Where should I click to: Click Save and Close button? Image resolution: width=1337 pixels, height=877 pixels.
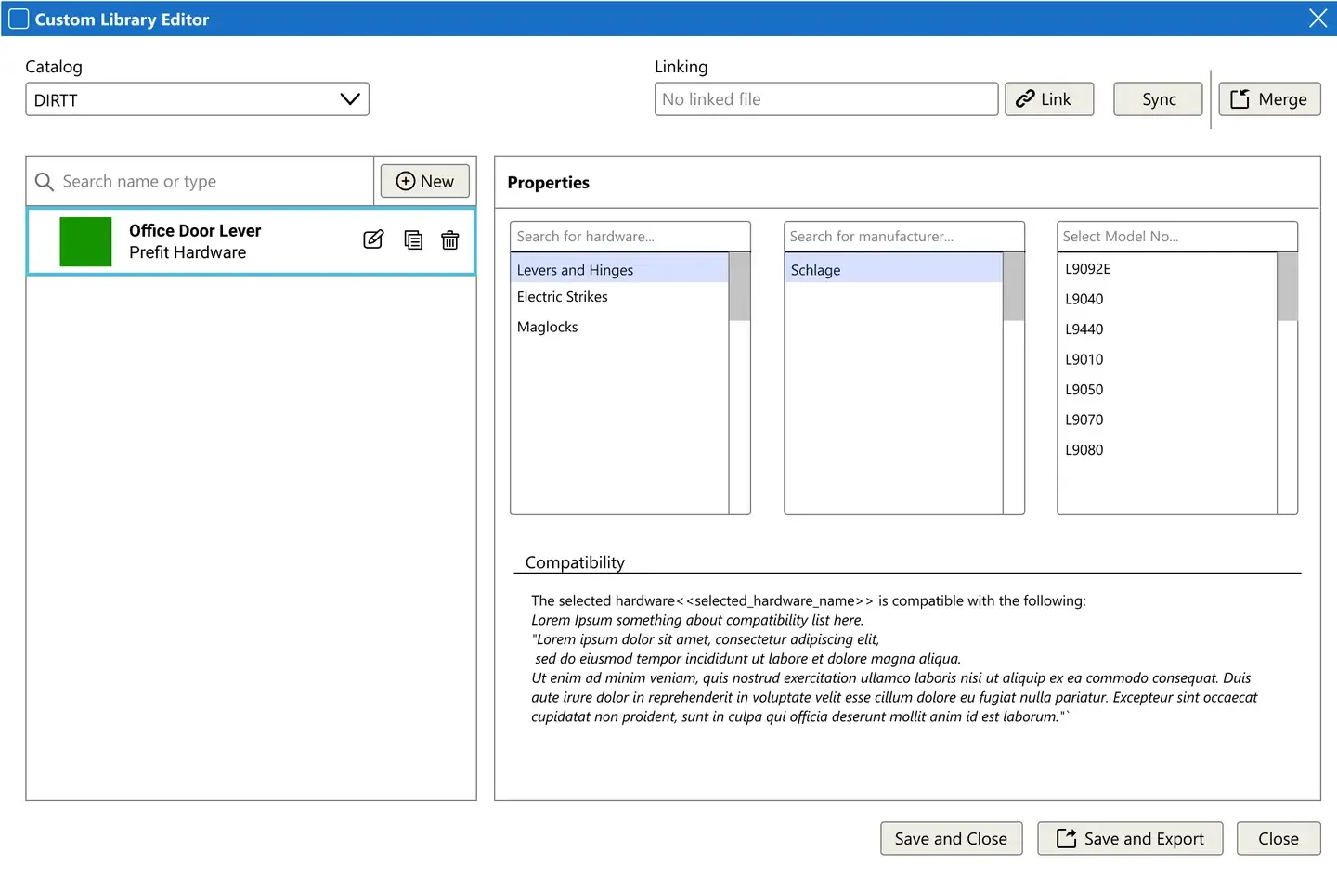tap(951, 839)
